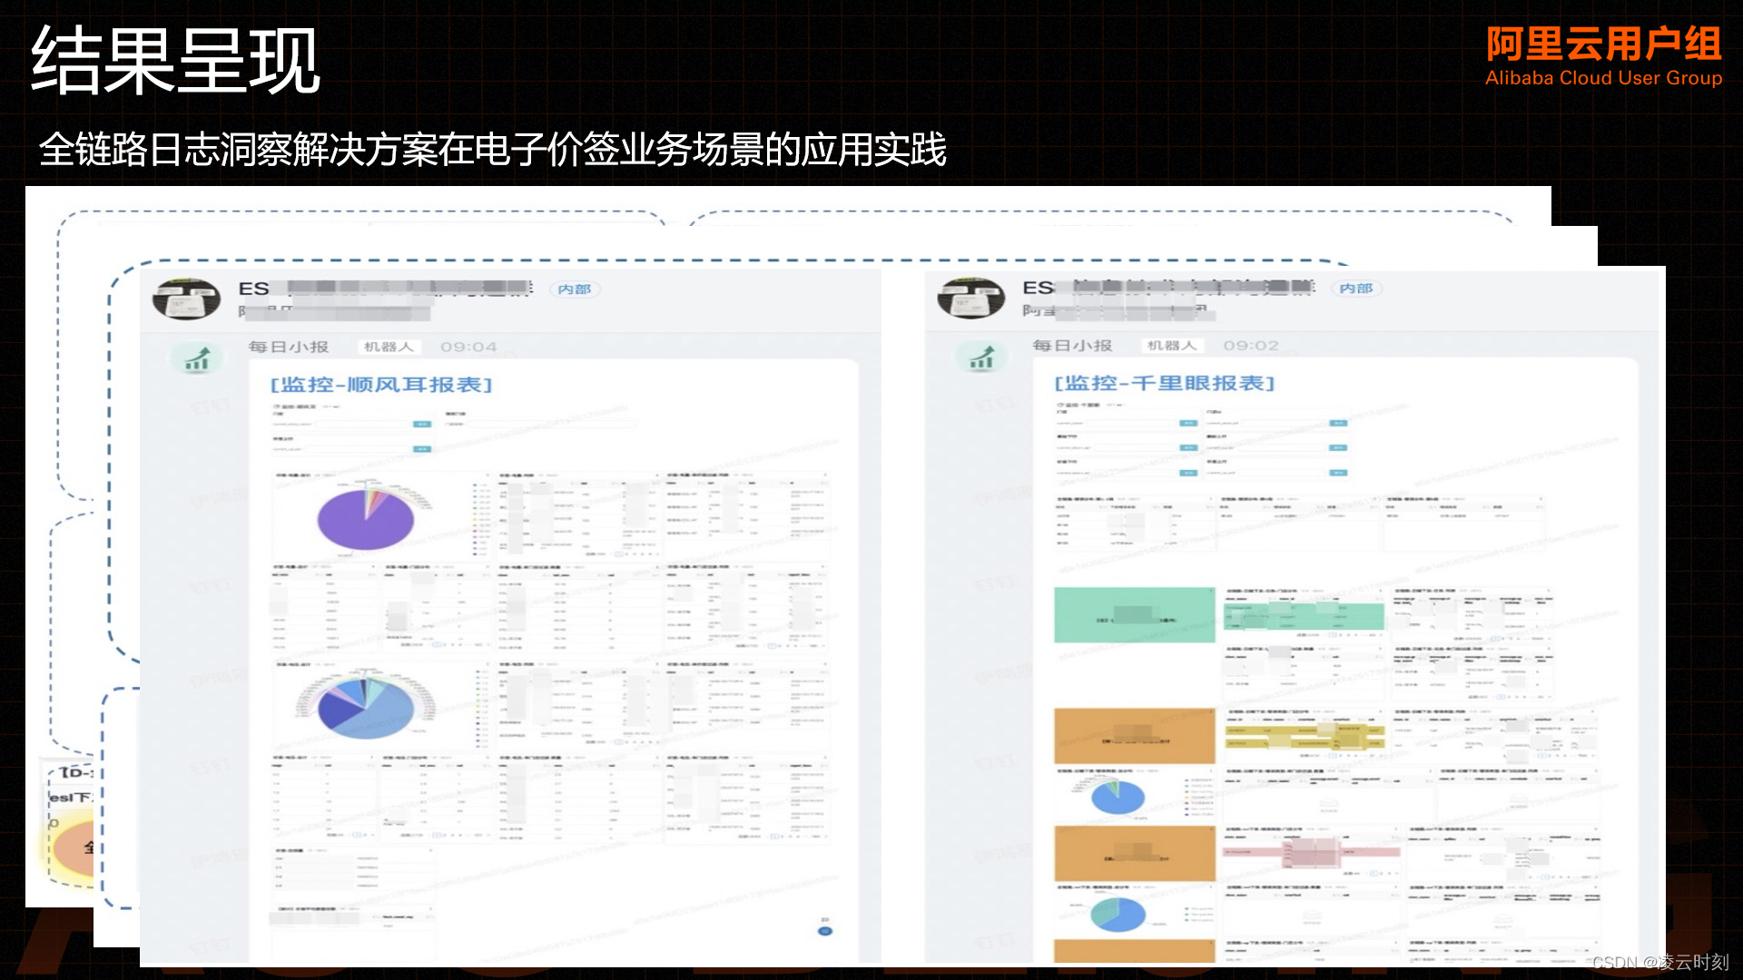Click the first orange status block
1743x980 pixels.
coord(1134,736)
